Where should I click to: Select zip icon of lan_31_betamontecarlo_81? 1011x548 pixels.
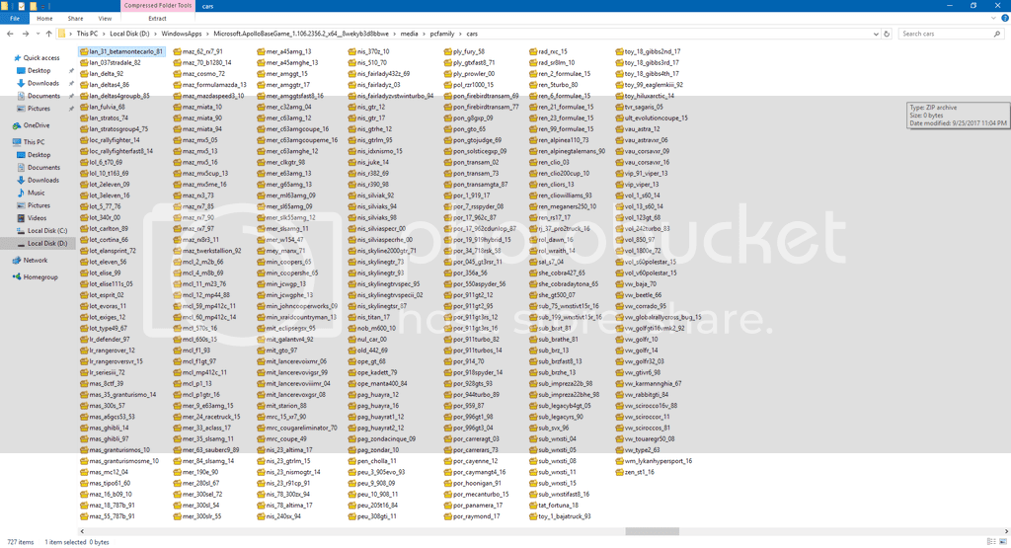[84, 51]
